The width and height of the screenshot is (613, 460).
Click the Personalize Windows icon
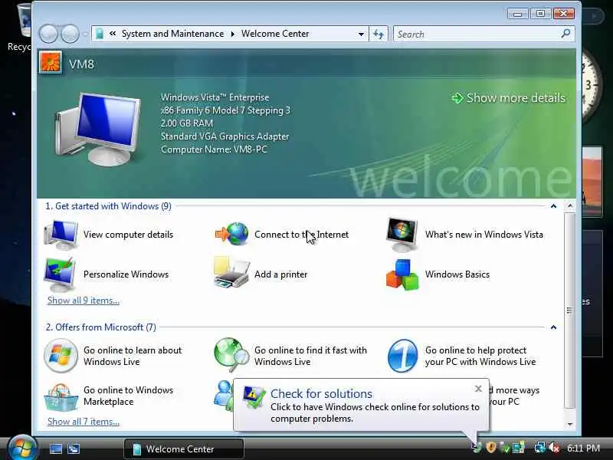[60, 274]
